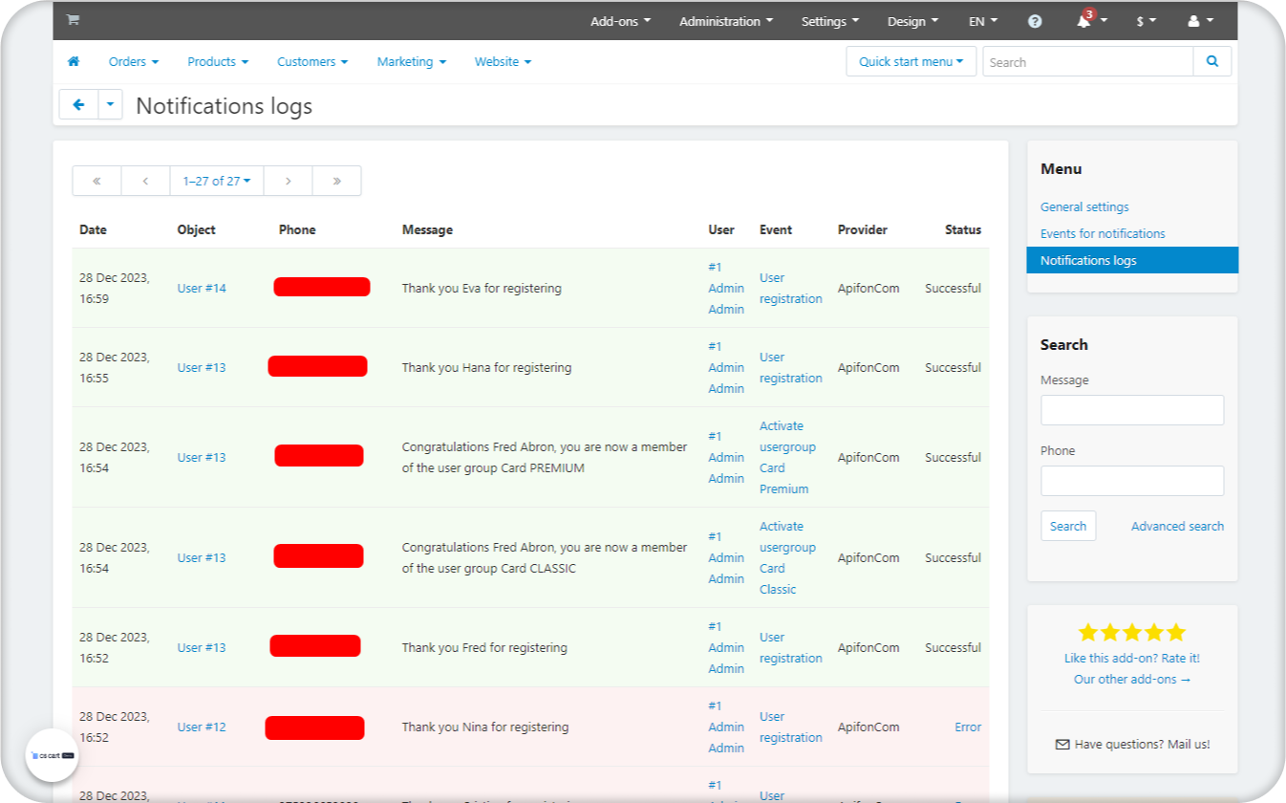Screen dimensions: 1286x803
Task: Select 'Thank you Nina for registering' message
Action: point(484,727)
